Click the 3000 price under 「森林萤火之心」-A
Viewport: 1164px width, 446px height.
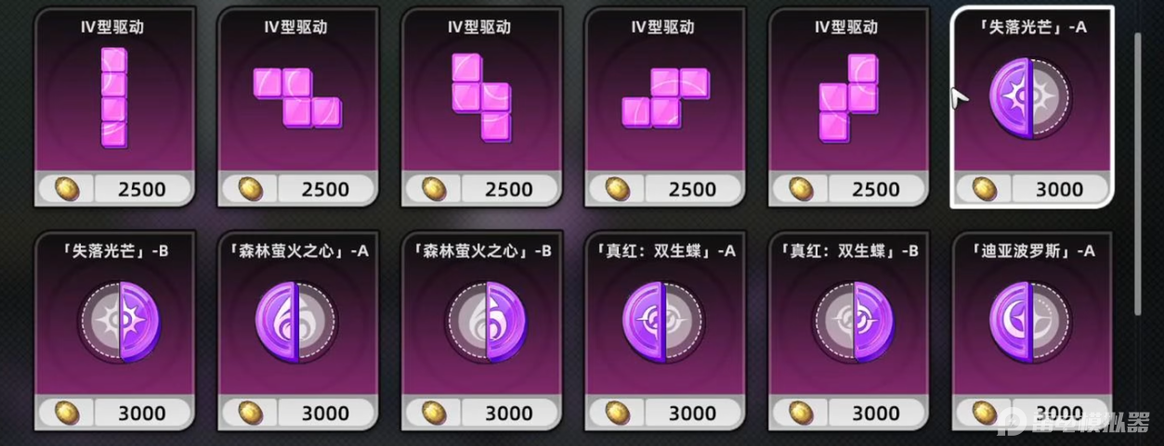tap(325, 414)
